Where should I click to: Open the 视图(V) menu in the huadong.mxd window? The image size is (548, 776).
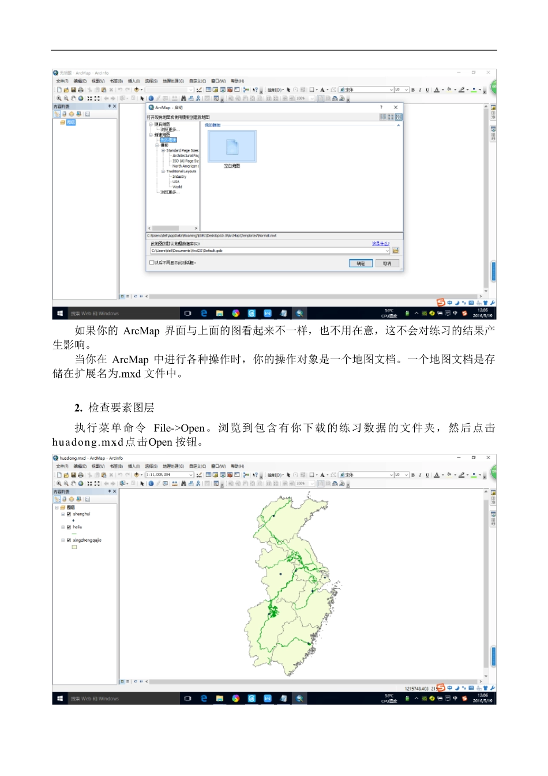point(98,466)
